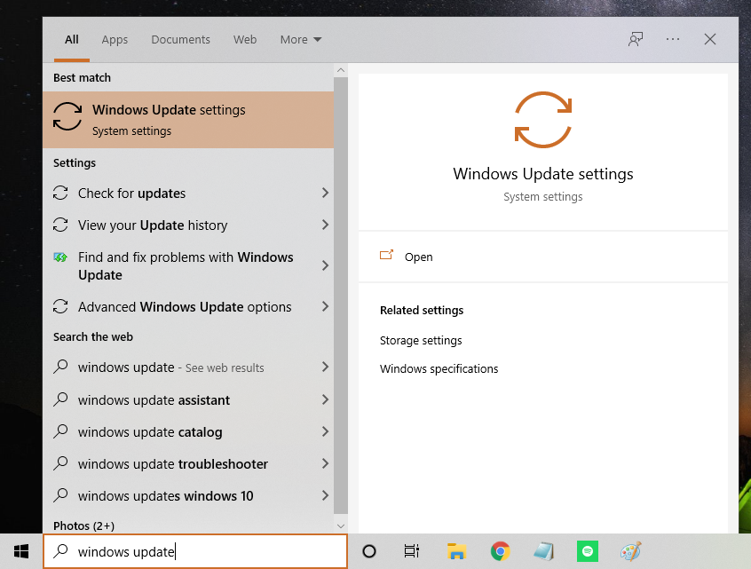751x569 pixels.
Task: Click the magnifier icon next to windows update troubleshooter
Action: tap(60, 463)
